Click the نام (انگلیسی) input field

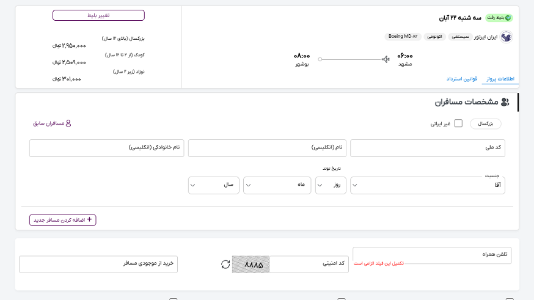pyautogui.click(x=267, y=148)
